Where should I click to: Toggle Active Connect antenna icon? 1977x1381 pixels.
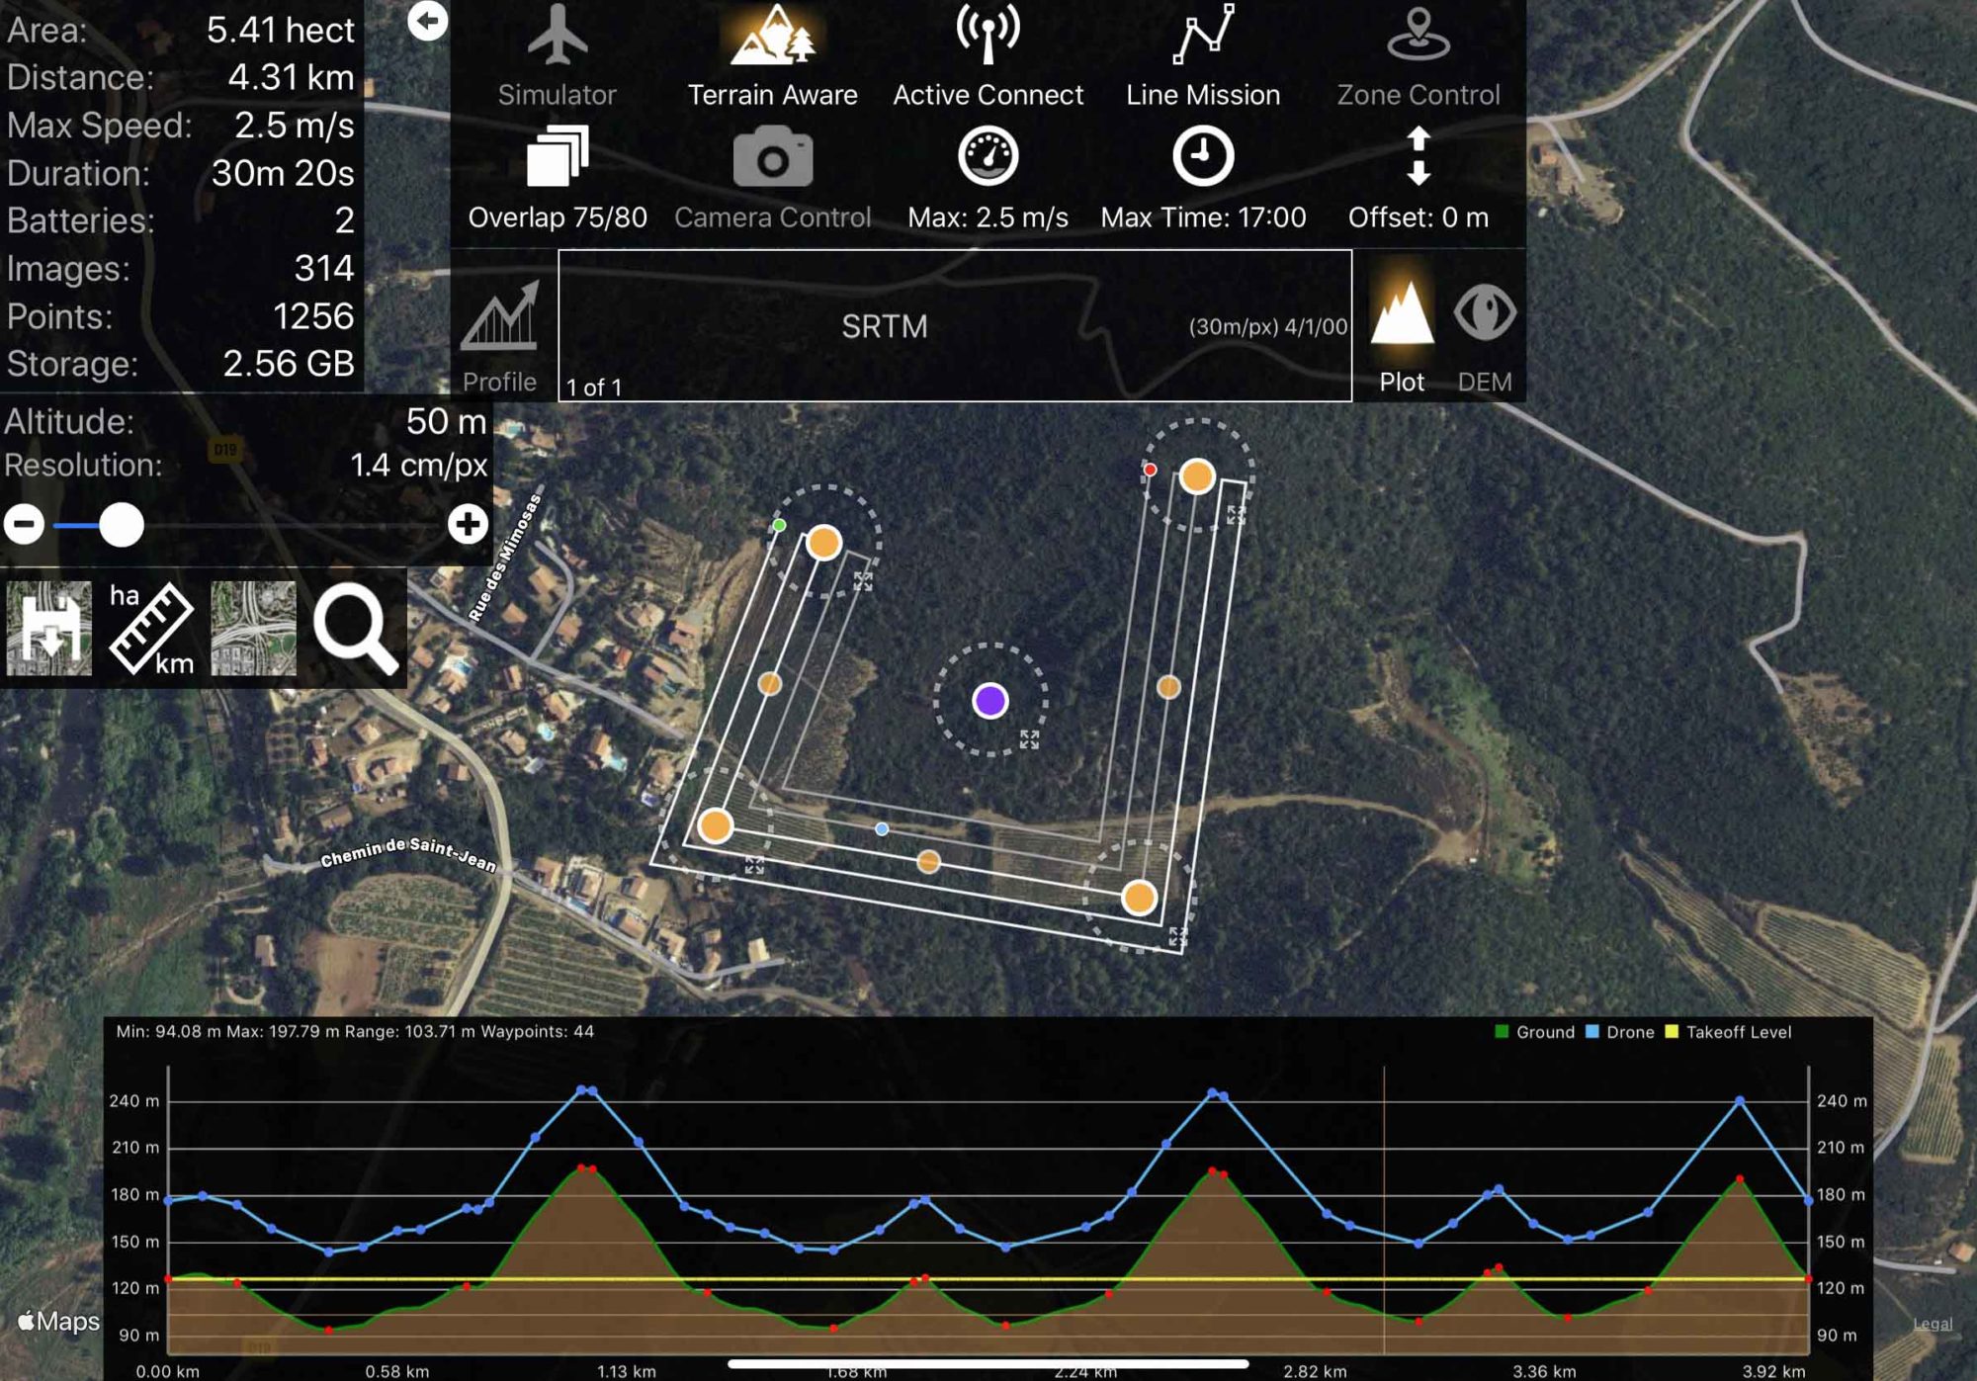(x=988, y=36)
